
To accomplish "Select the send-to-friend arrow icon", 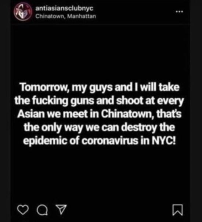I will pos(61,210).
